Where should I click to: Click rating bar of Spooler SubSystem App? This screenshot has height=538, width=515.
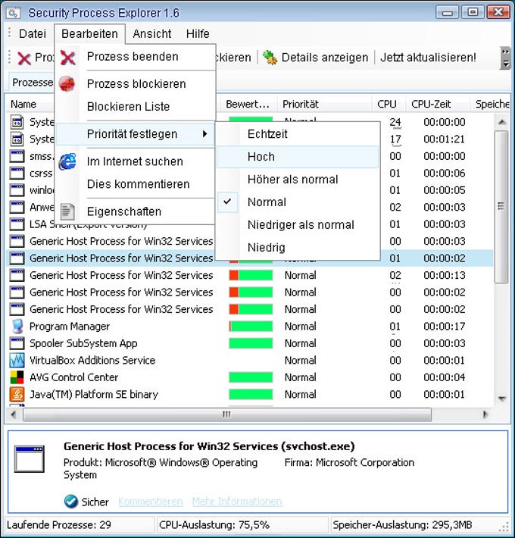[251, 343]
